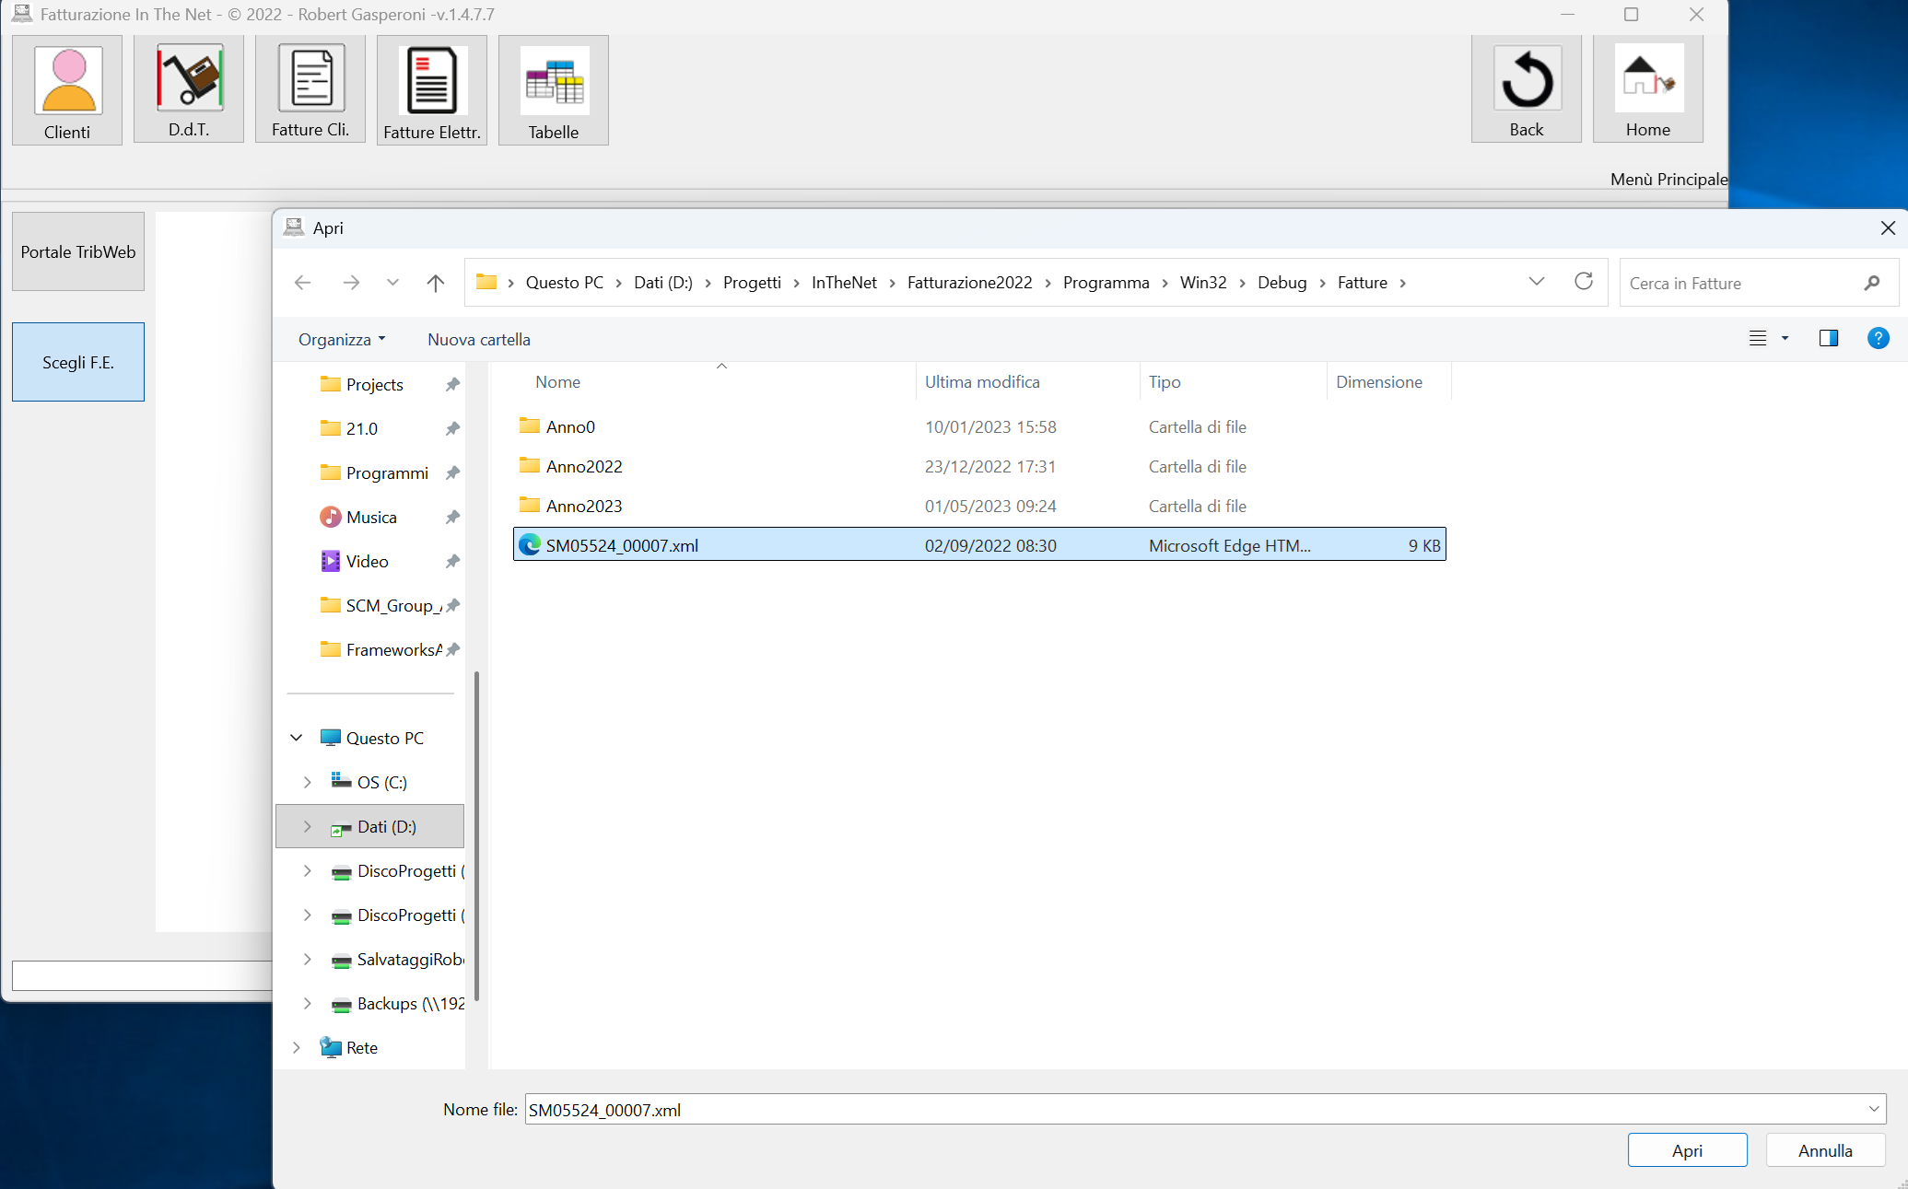The image size is (1908, 1189).
Task: Click Portale TribWeb button
Action: tap(78, 251)
